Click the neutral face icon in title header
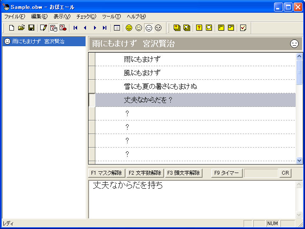305x229 pixels. click(x=294, y=44)
